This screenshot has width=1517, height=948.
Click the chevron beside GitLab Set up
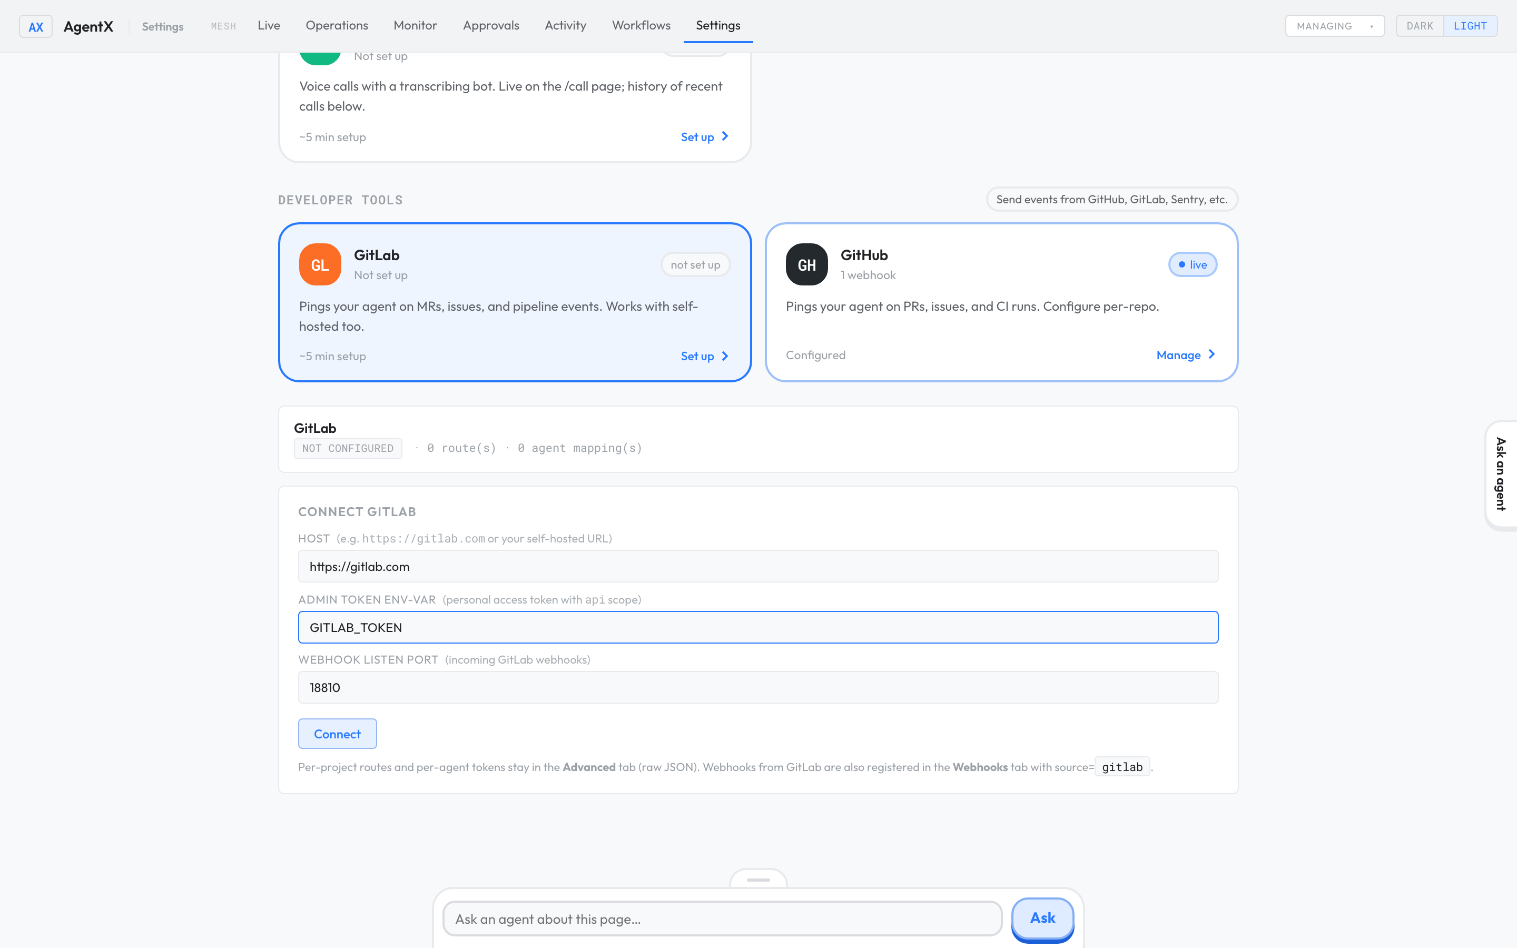coord(725,356)
